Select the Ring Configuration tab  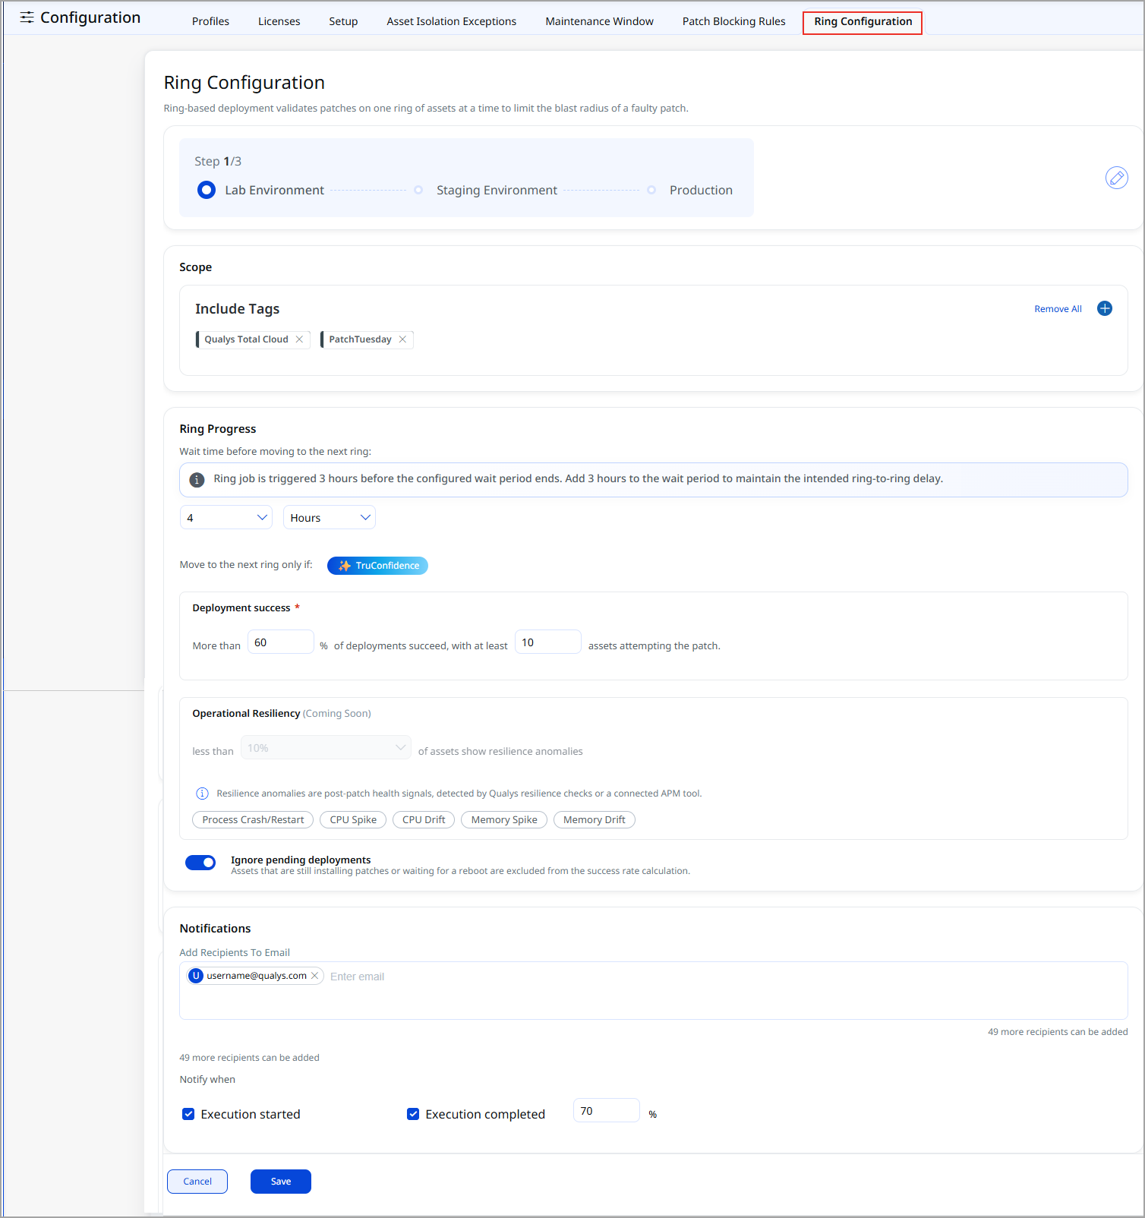863,22
